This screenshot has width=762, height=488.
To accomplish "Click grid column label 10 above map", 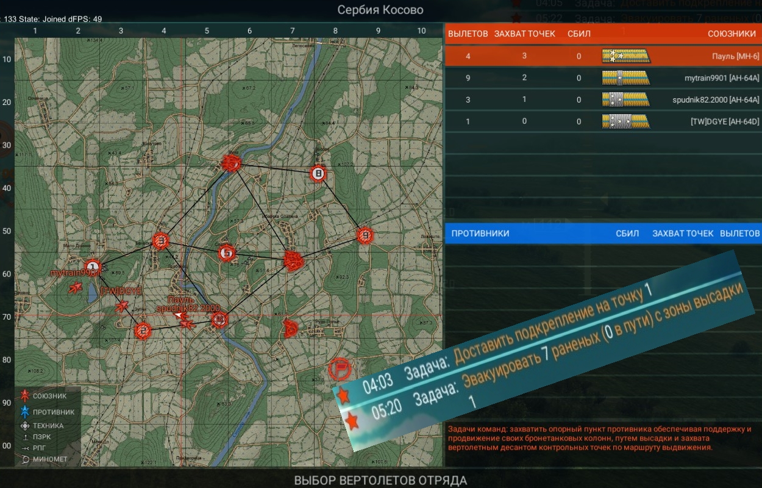I will 421,30.
